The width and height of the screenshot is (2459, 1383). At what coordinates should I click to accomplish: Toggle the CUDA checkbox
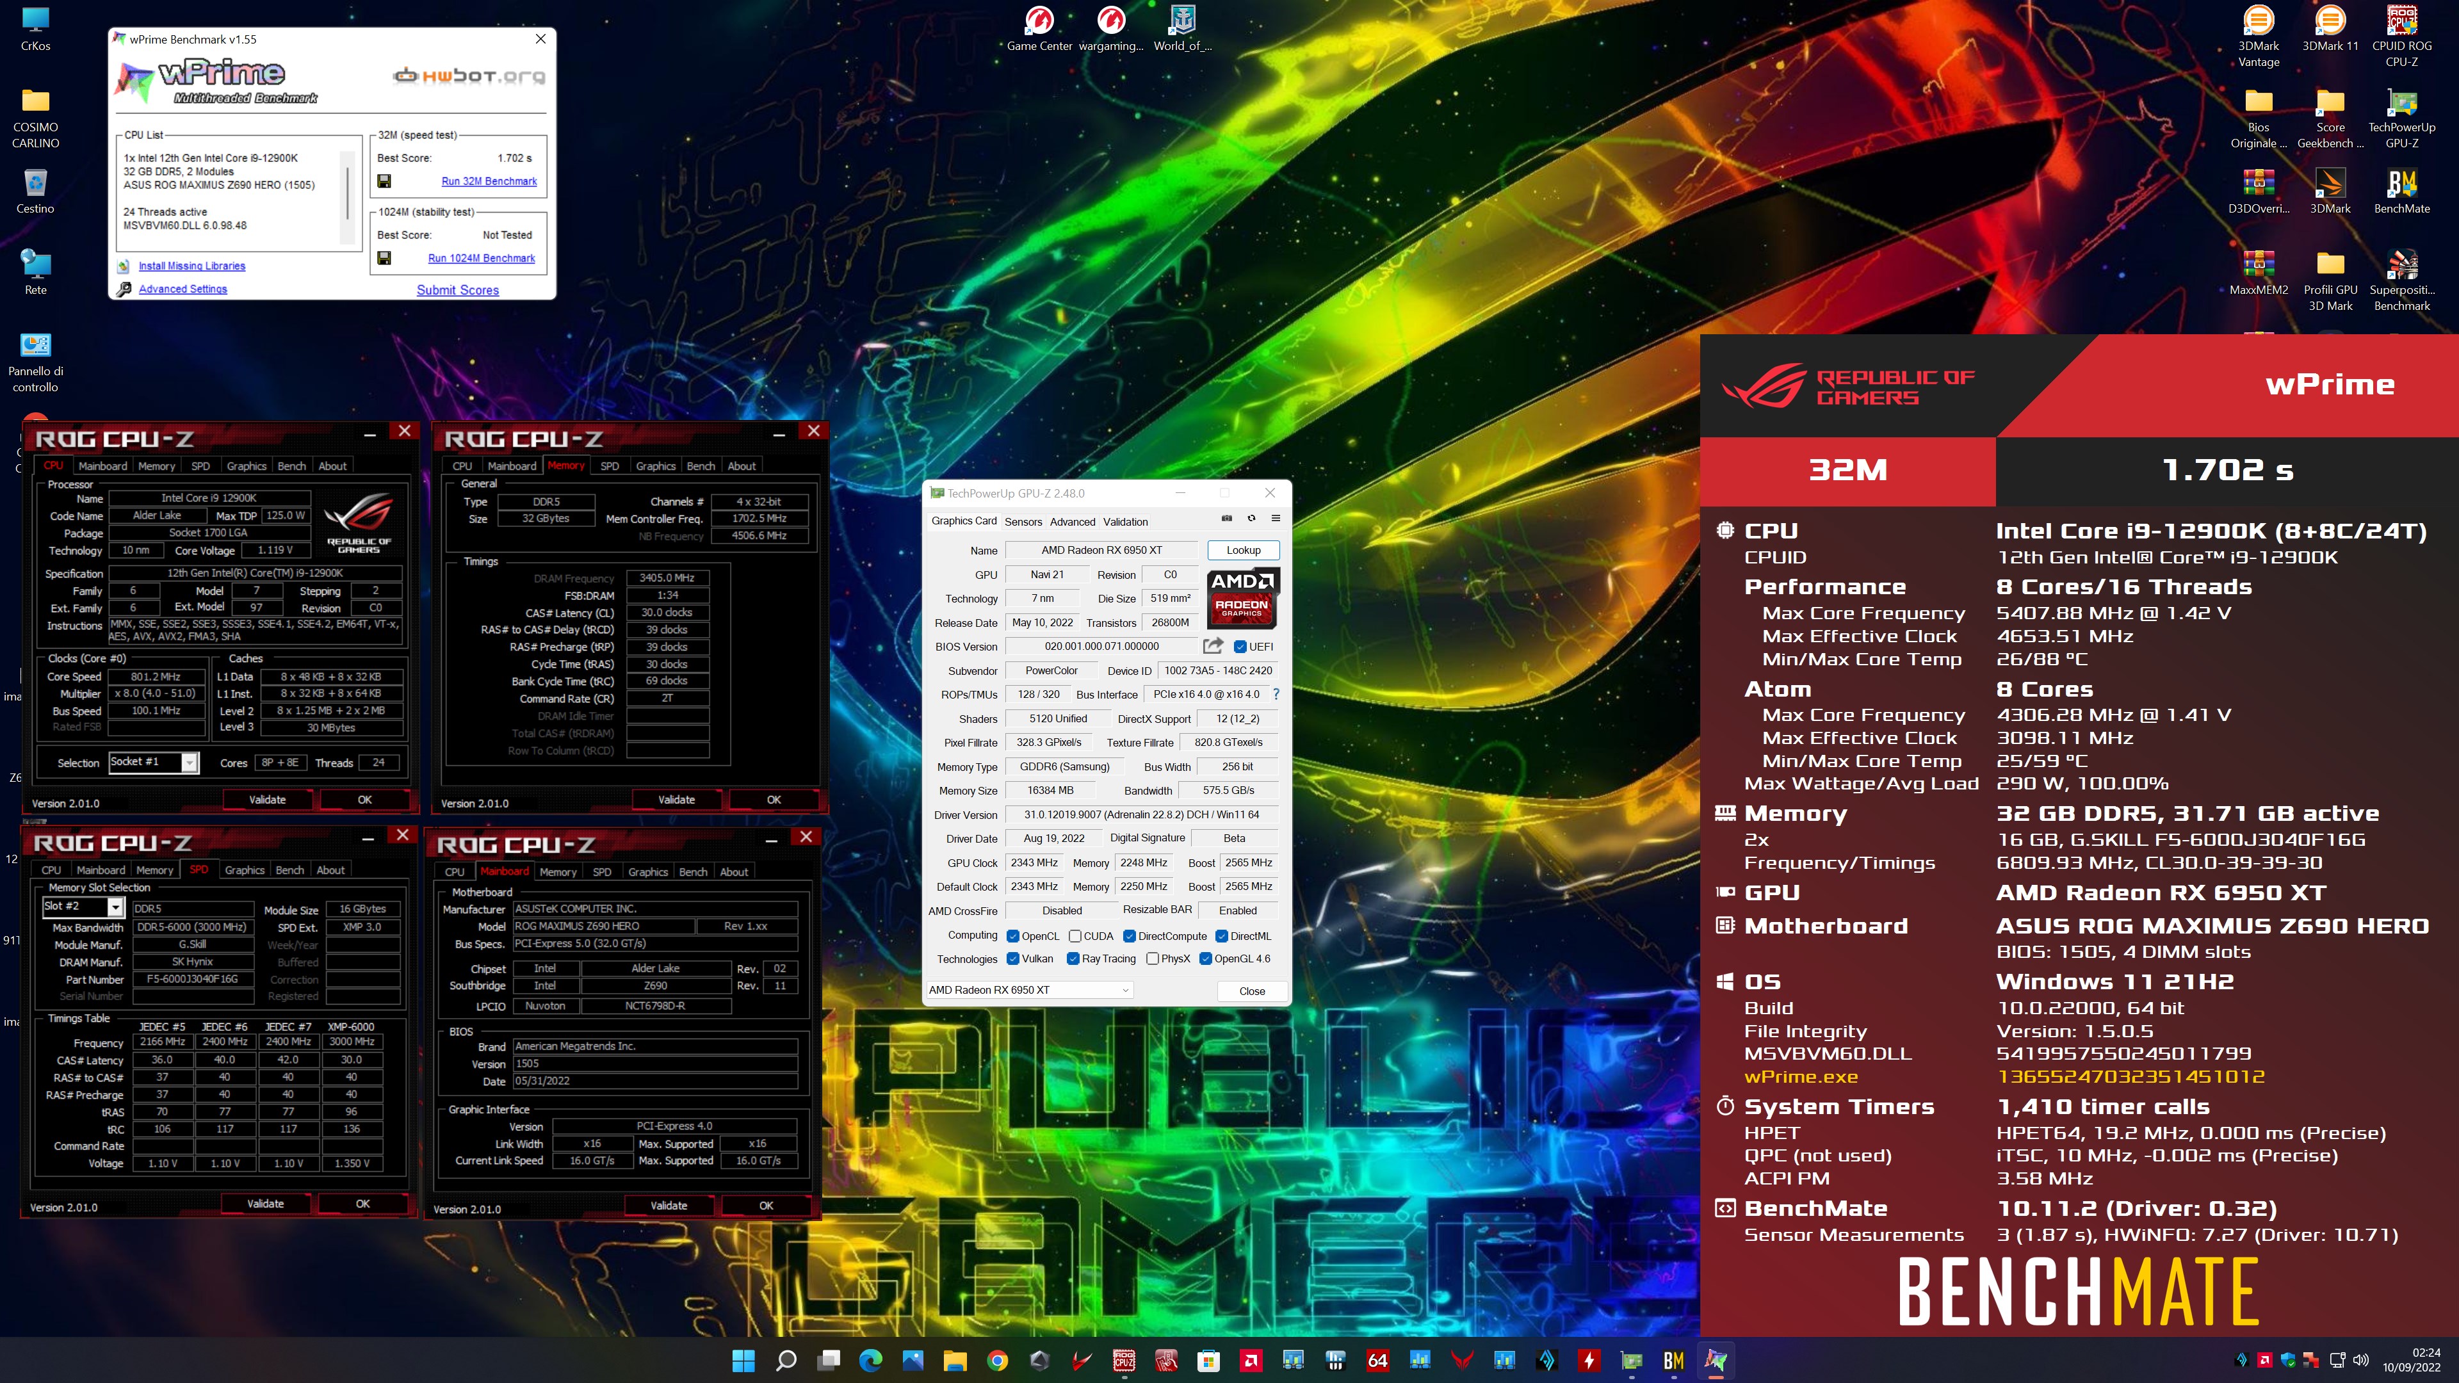coord(1075,936)
